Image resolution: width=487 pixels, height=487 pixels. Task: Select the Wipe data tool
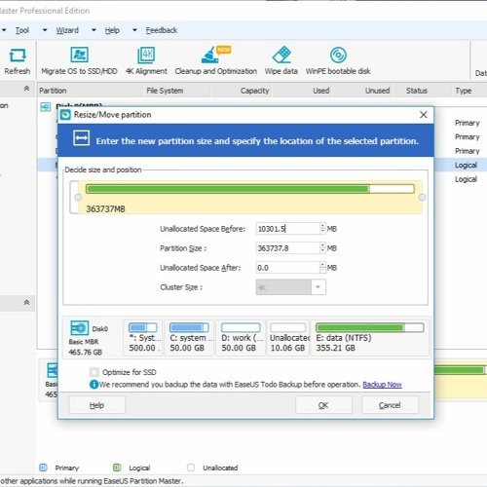pos(281,61)
